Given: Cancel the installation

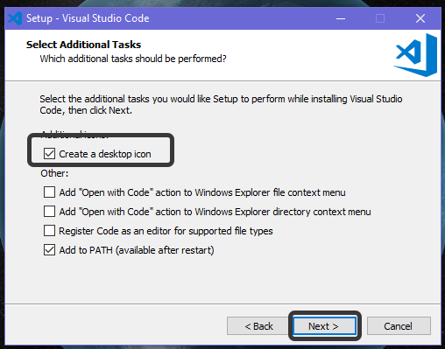Looking at the screenshot, I should [399, 326].
